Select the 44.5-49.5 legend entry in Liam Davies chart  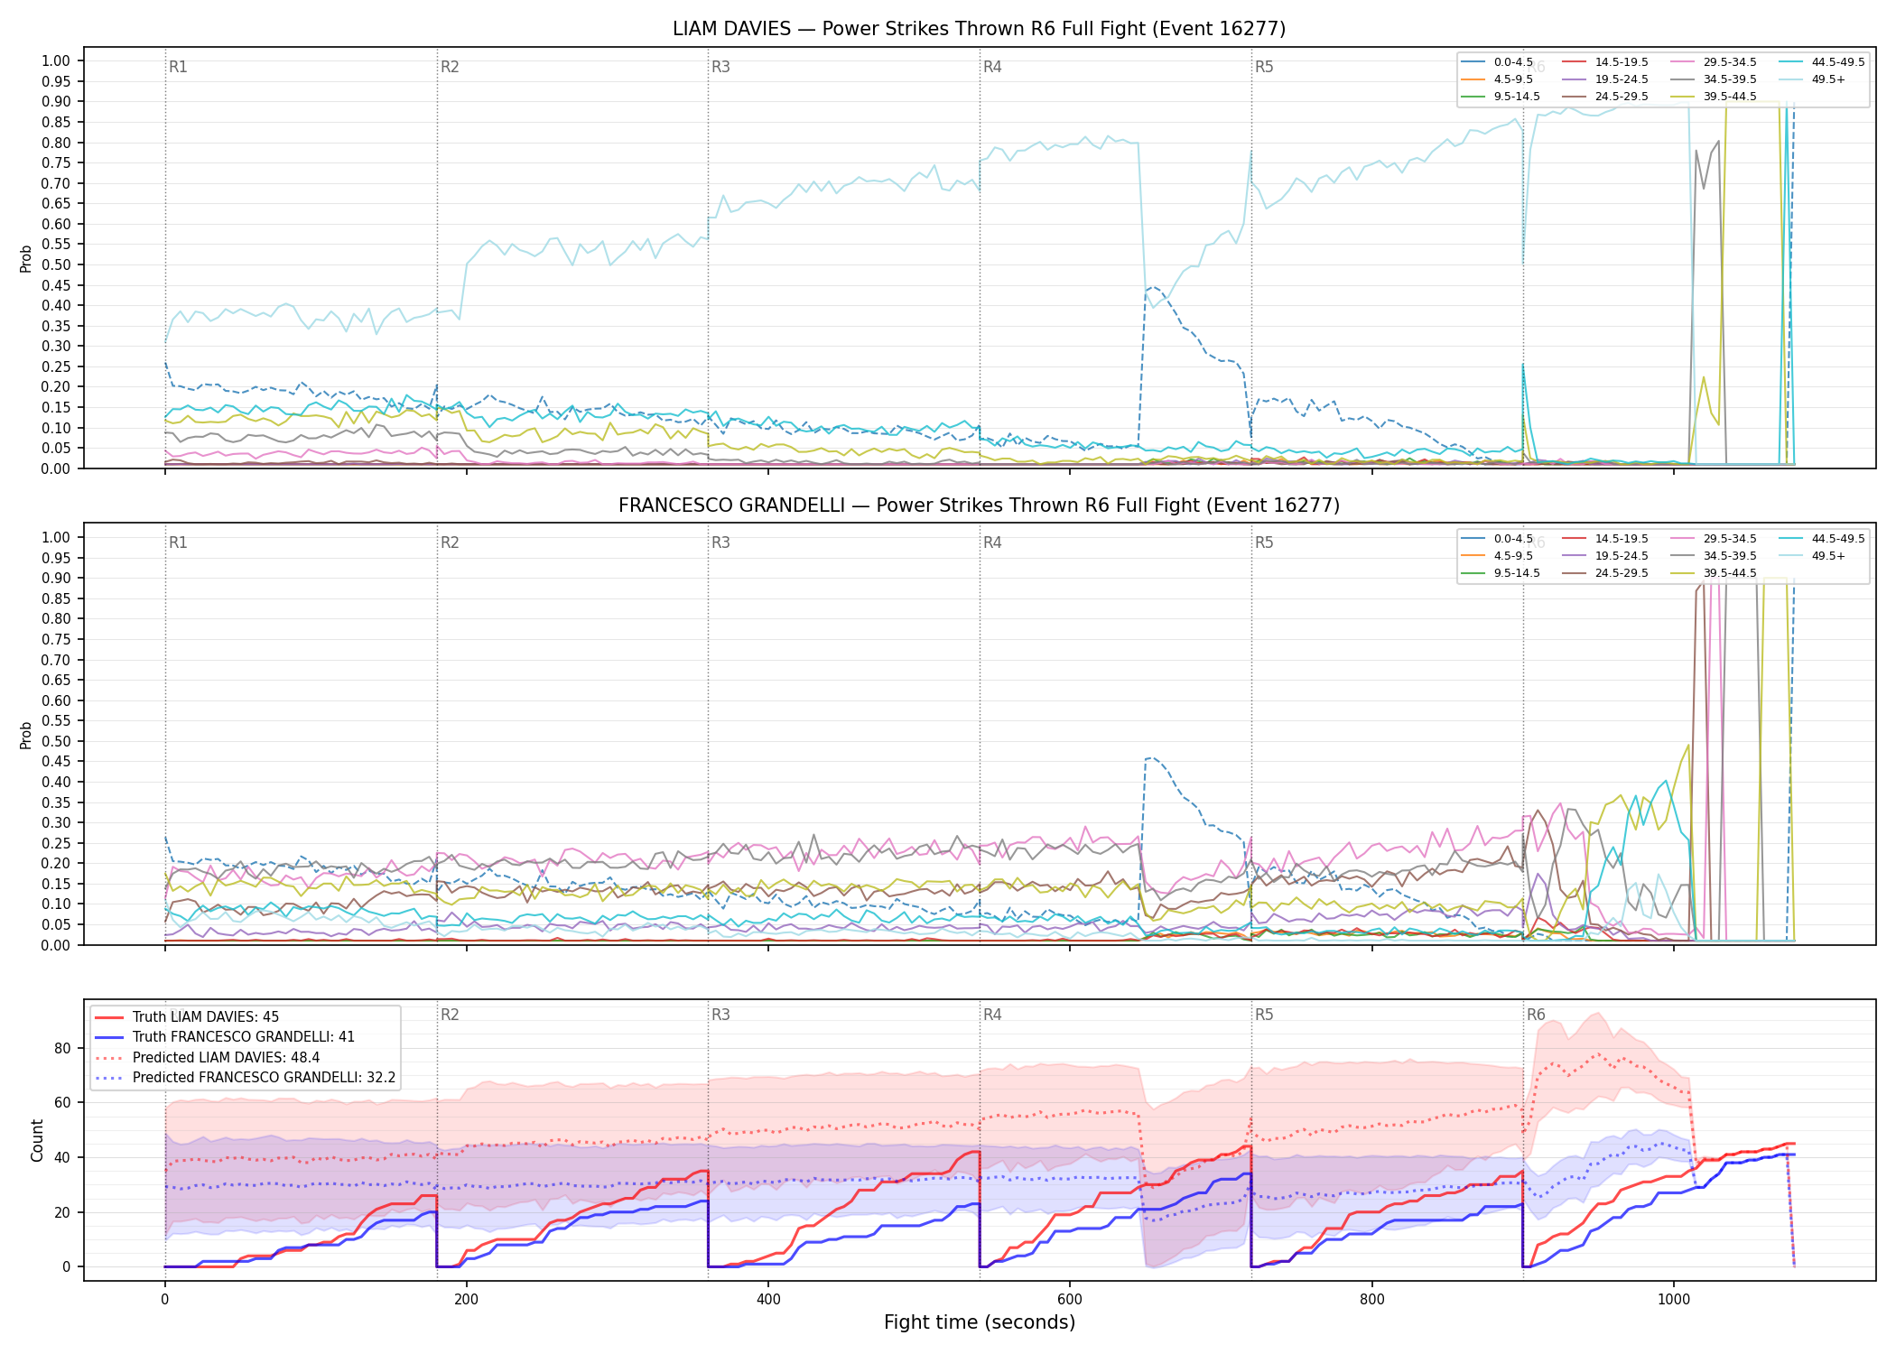1822,62
